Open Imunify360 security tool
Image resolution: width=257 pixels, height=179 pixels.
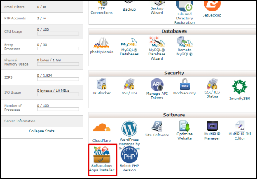[x=240, y=90]
